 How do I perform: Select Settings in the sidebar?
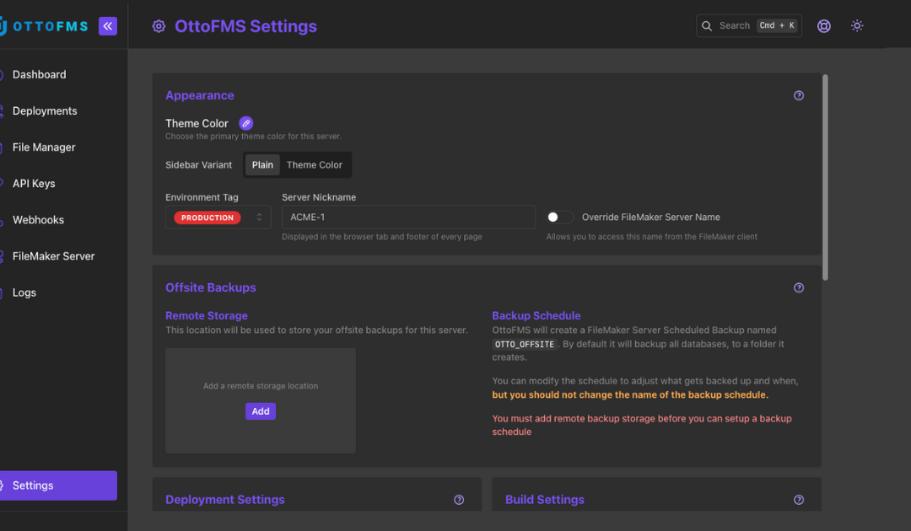[58, 485]
